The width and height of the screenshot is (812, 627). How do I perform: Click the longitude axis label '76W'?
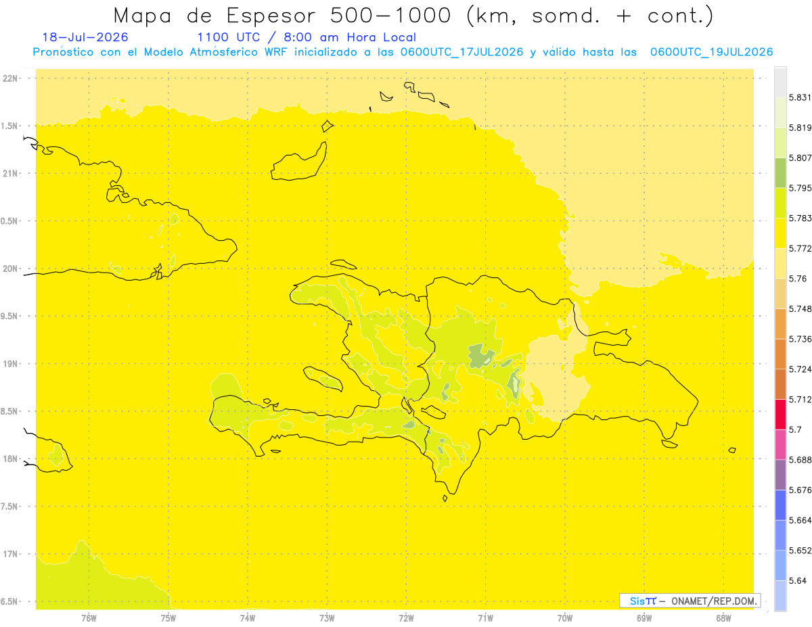(x=89, y=618)
